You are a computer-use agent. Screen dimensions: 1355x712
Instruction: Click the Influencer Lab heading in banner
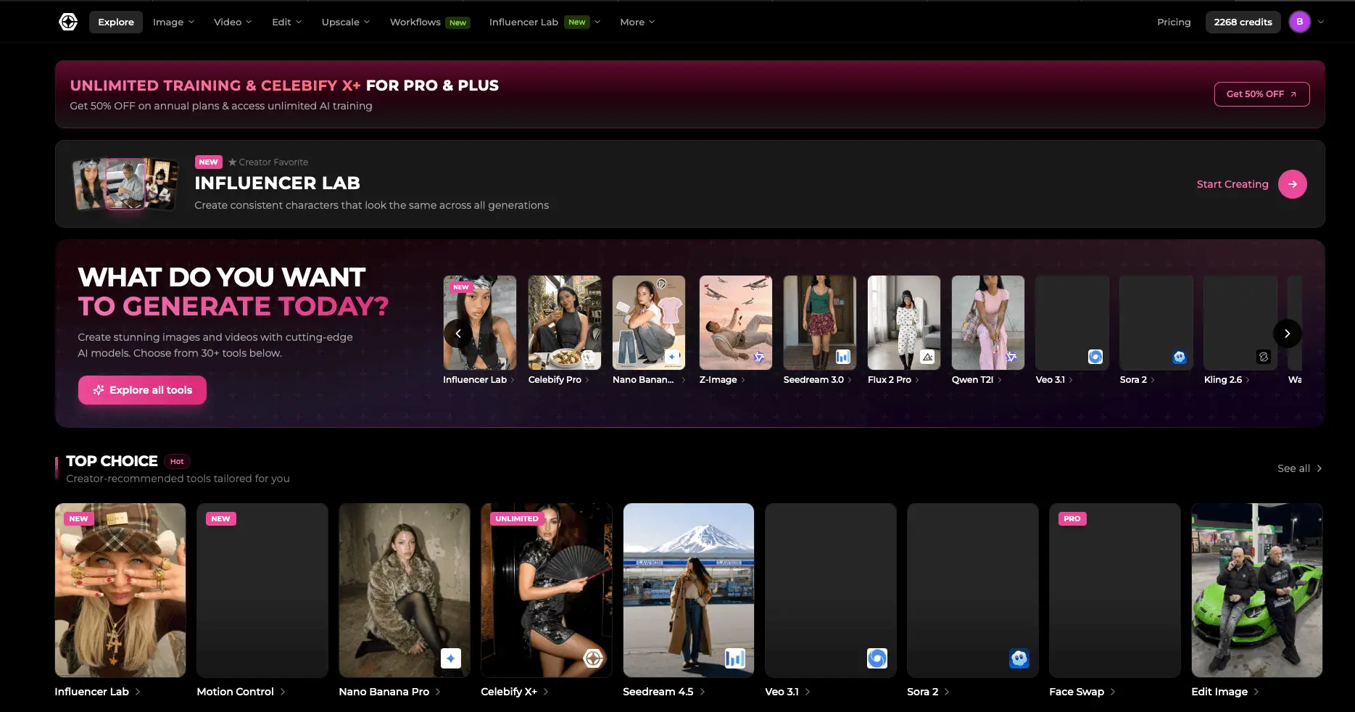click(x=277, y=183)
